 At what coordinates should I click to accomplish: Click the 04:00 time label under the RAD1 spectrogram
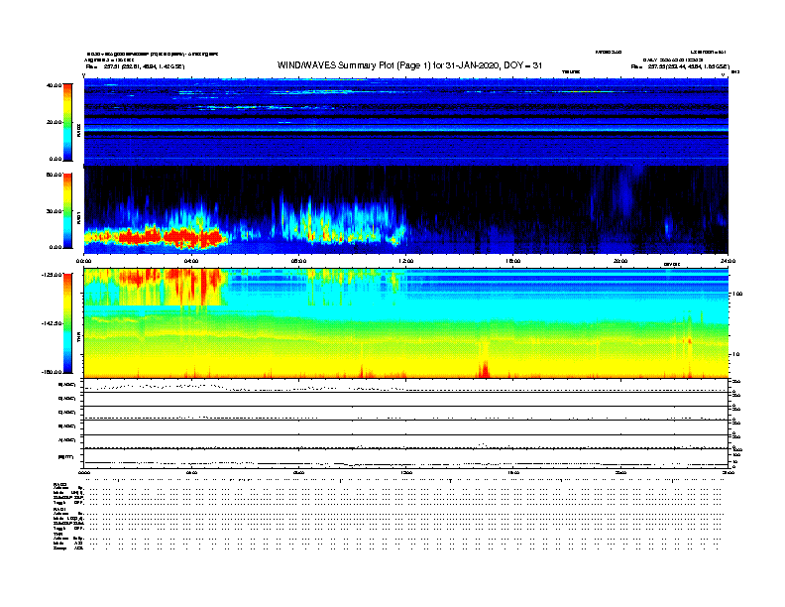pos(191,261)
